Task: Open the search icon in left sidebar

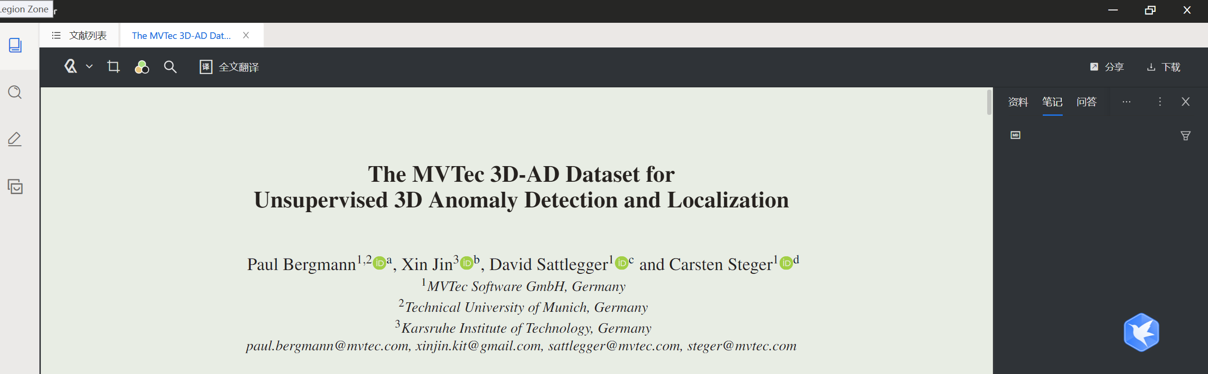Action: [15, 92]
